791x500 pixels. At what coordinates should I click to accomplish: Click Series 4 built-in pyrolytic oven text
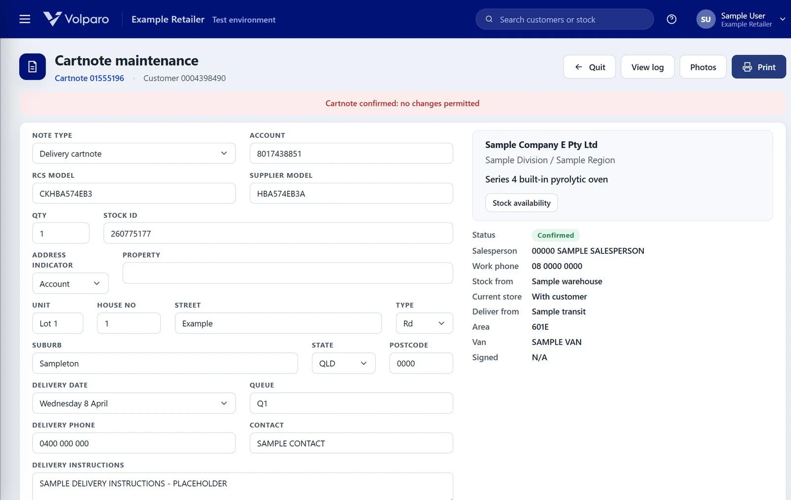click(547, 179)
